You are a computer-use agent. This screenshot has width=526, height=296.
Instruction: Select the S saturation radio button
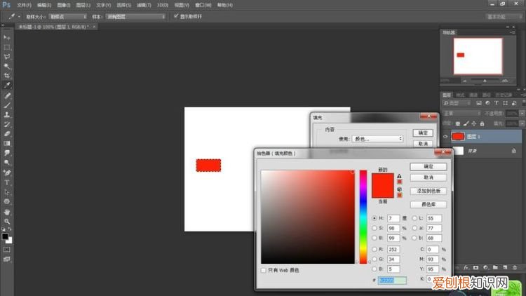[x=374, y=229]
